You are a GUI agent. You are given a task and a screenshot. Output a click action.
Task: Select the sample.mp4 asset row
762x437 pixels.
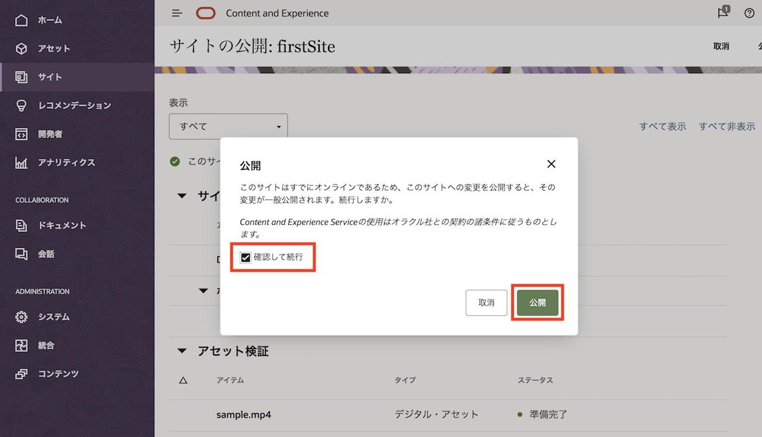point(243,414)
